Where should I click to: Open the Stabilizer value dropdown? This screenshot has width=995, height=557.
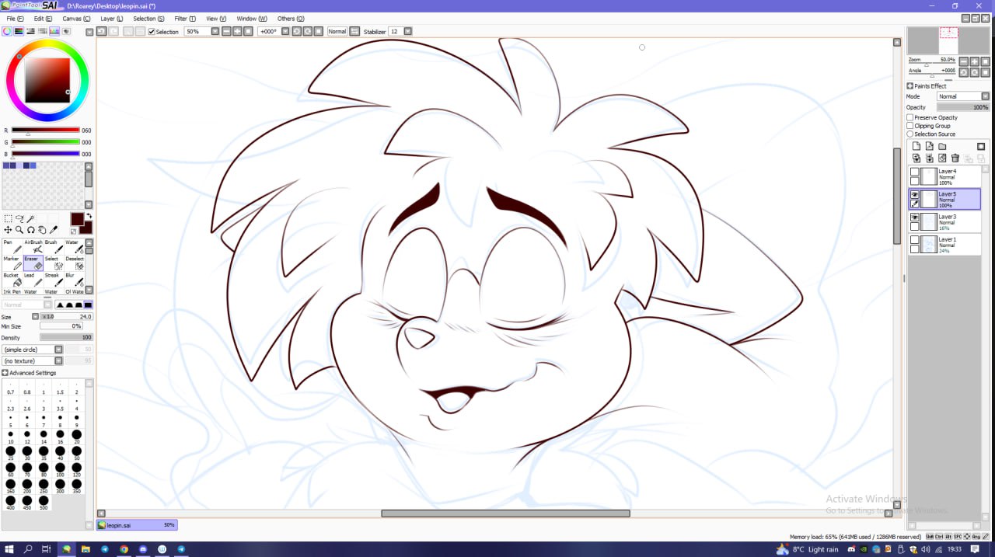(x=407, y=32)
